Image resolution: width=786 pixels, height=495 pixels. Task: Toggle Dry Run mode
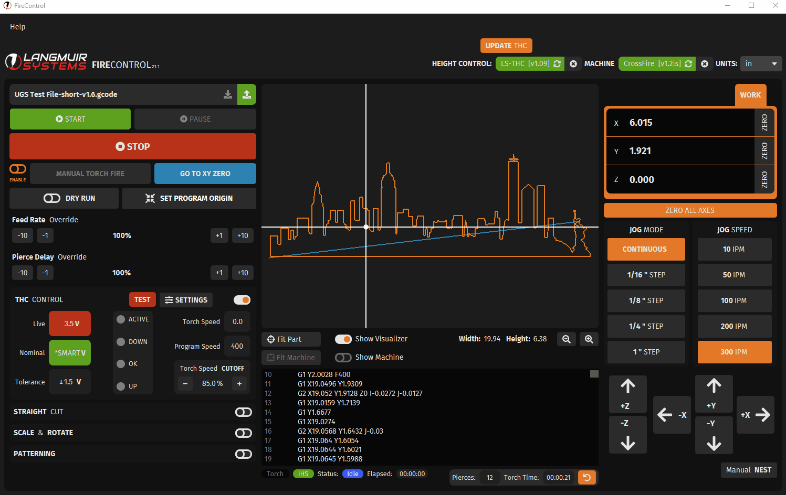click(x=52, y=198)
